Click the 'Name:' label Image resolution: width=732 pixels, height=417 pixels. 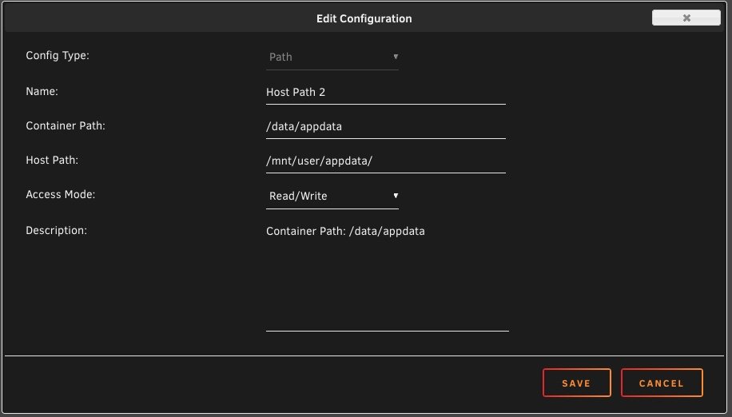point(42,91)
